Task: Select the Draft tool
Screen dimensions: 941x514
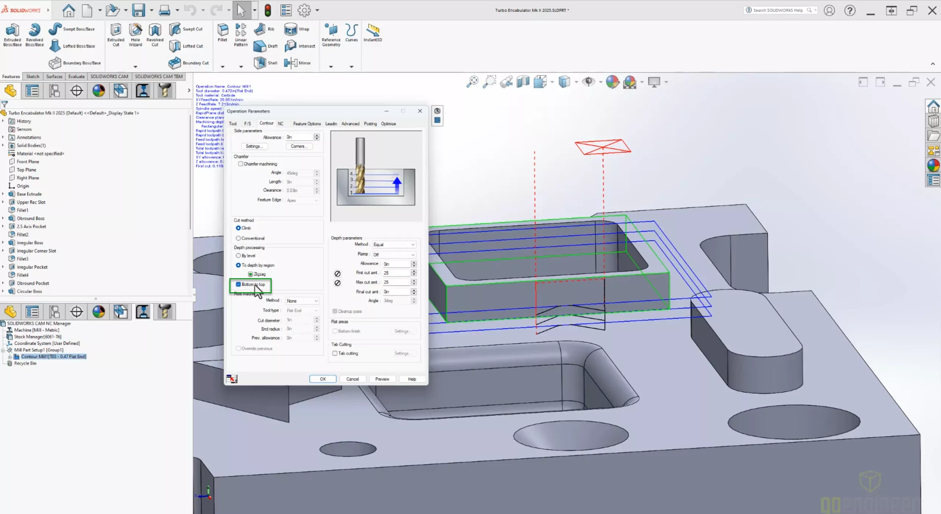Action: 266,46
